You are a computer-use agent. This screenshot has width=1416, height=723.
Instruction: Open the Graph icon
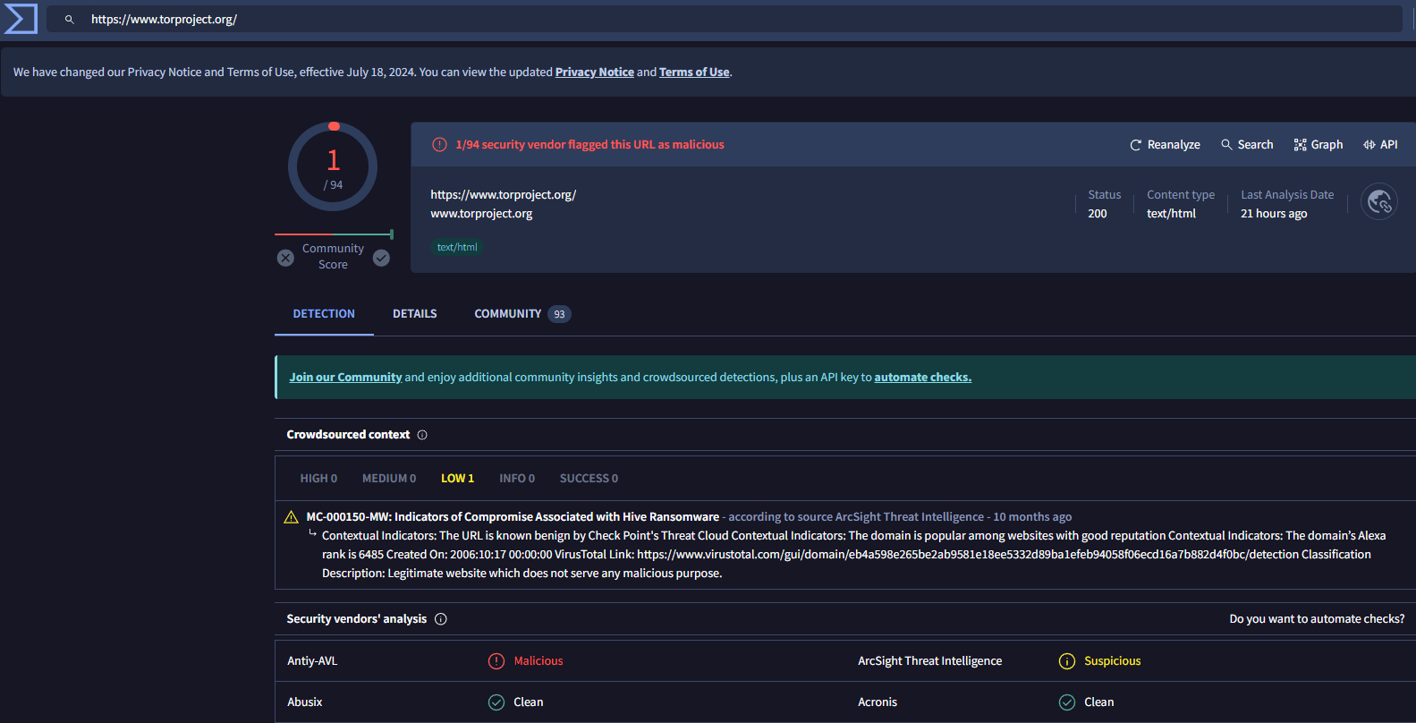click(x=1300, y=145)
